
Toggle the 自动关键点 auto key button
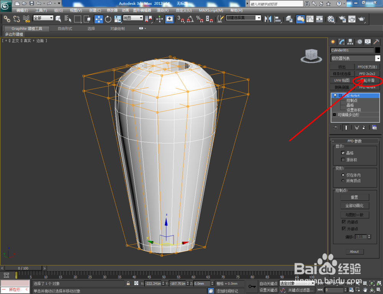(x=268, y=283)
